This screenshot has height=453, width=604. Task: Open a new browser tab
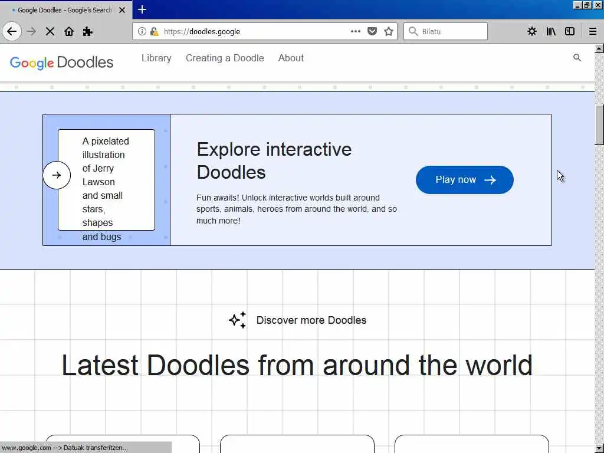pyautogui.click(x=142, y=9)
